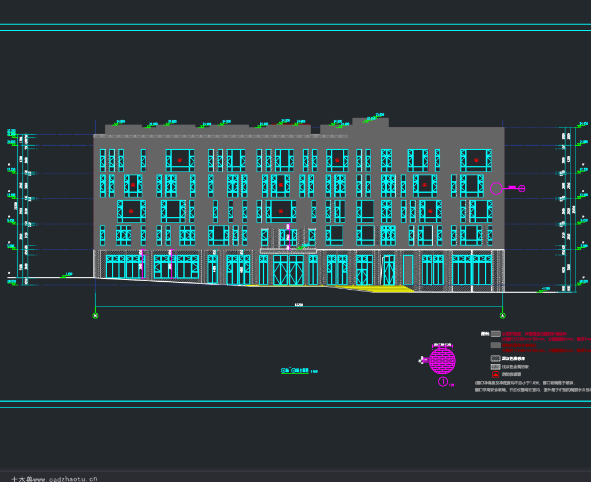Select the 25.850 elevation marker on roof
This screenshot has width=591, height=482.
tap(379, 115)
